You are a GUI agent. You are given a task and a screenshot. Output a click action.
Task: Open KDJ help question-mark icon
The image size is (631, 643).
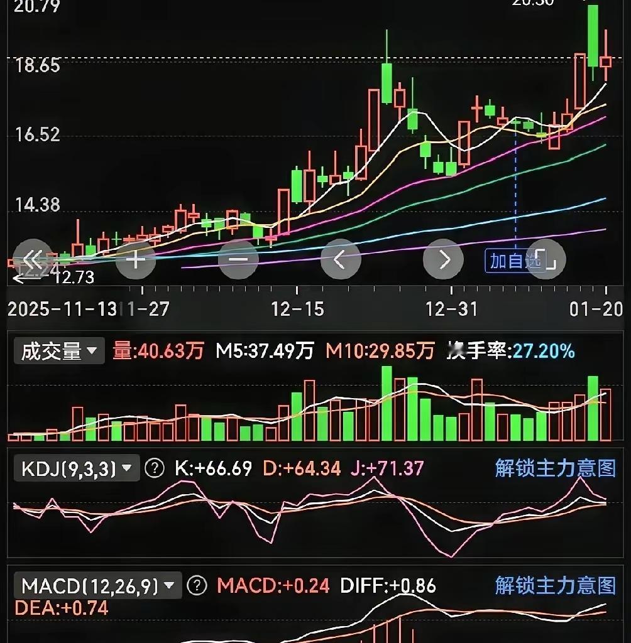[155, 468]
